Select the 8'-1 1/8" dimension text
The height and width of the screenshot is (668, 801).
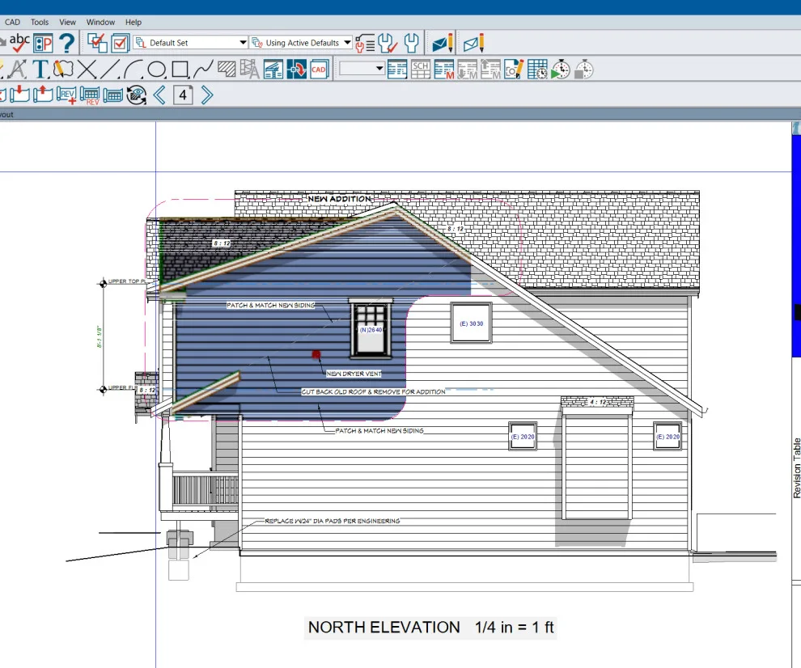click(x=99, y=337)
